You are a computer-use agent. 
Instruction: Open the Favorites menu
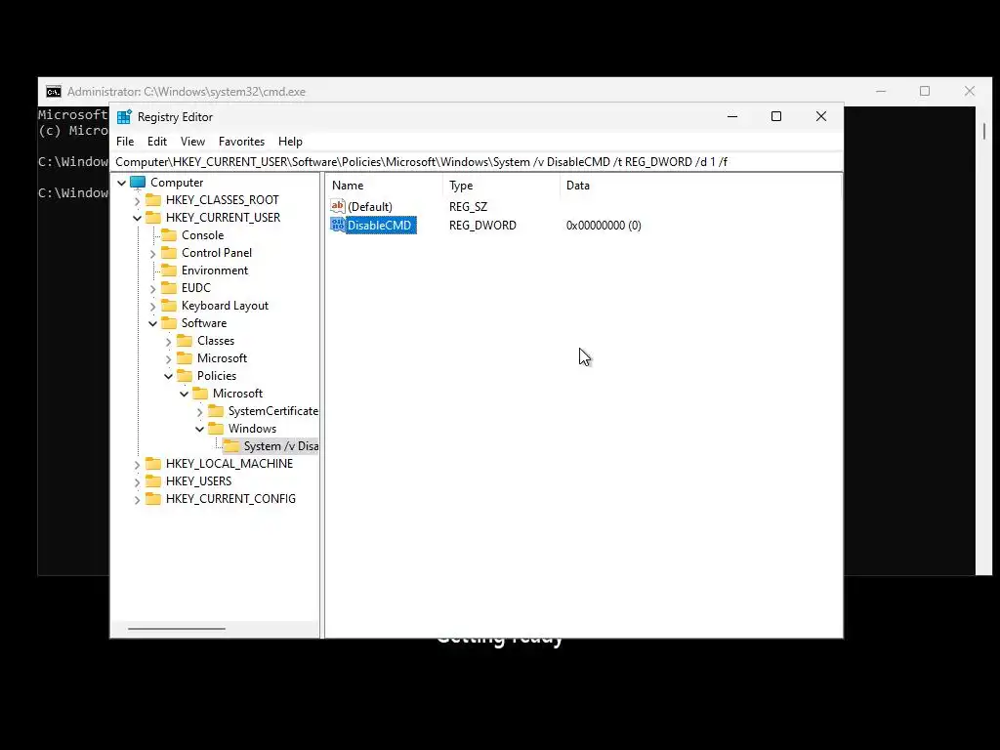coord(241,142)
